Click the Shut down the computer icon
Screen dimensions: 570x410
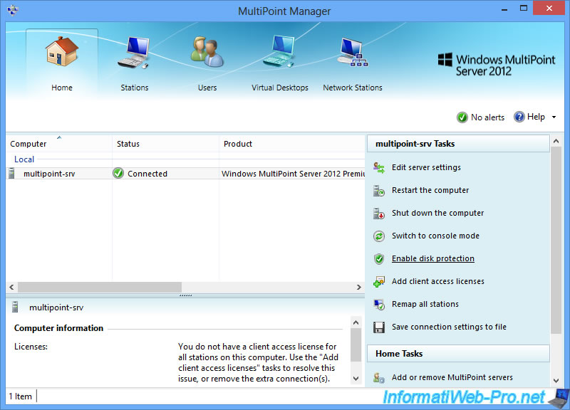pos(379,213)
